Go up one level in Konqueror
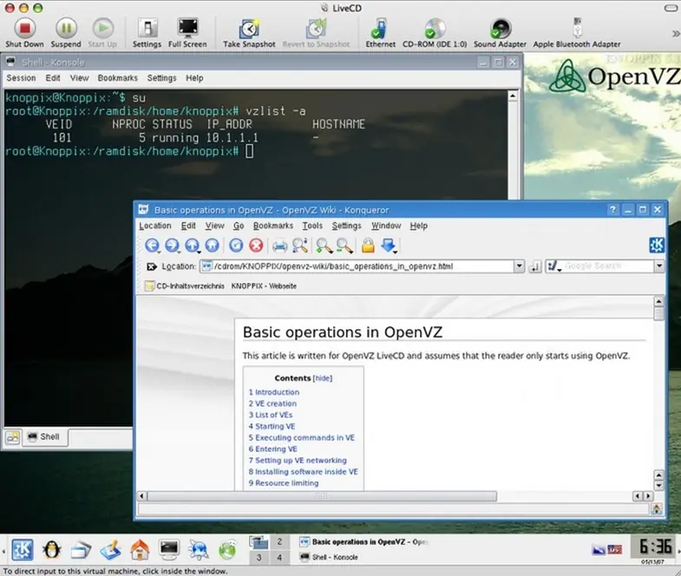Viewport: 681px width, 576px height. pos(192,245)
